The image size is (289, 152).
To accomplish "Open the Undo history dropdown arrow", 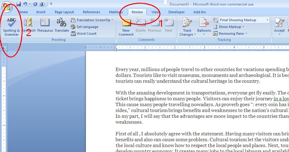I will pos(30,4).
